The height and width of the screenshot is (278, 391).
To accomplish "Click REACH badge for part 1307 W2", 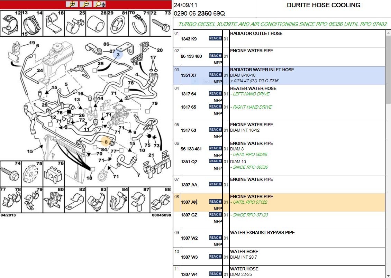I will point(216,238).
